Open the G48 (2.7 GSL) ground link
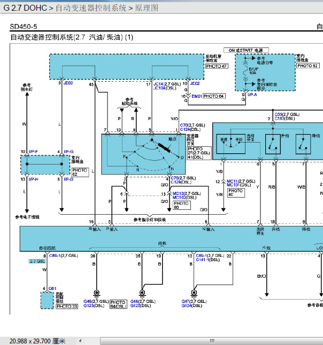The width and height of the screenshot is (323, 345). 134,301
